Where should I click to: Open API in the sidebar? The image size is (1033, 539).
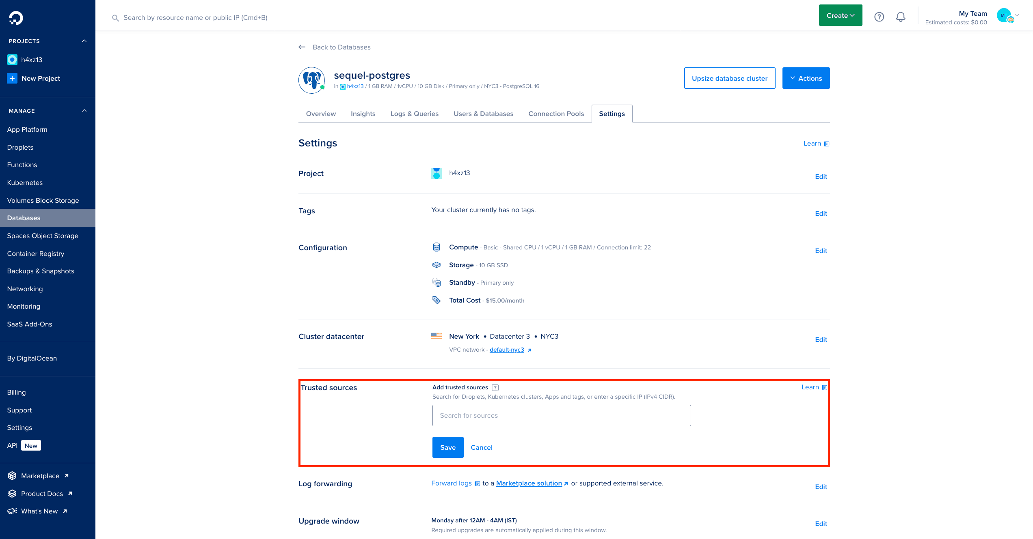(12, 445)
